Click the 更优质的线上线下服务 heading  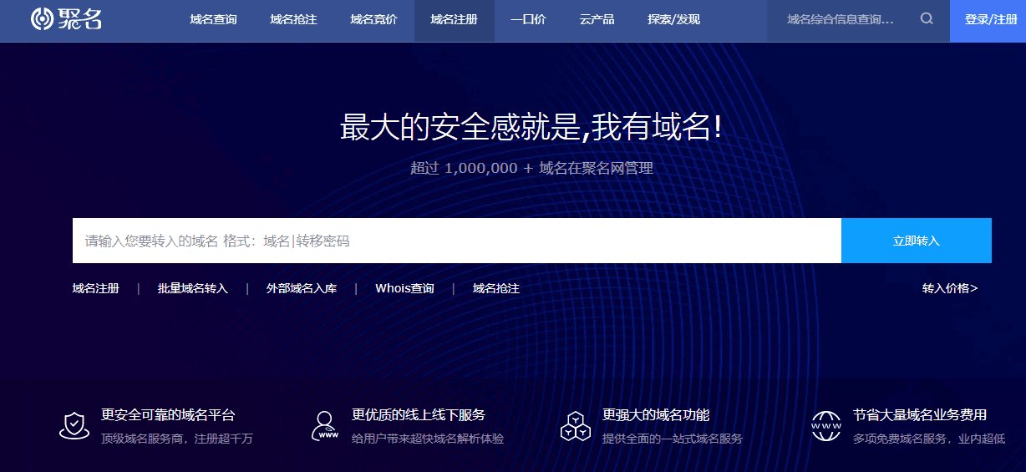[x=419, y=414]
